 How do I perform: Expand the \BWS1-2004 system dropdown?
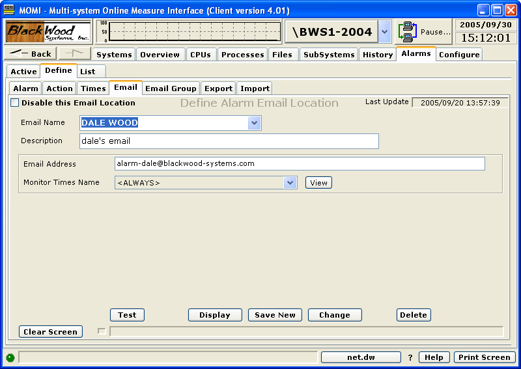pyautogui.click(x=384, y=32)
